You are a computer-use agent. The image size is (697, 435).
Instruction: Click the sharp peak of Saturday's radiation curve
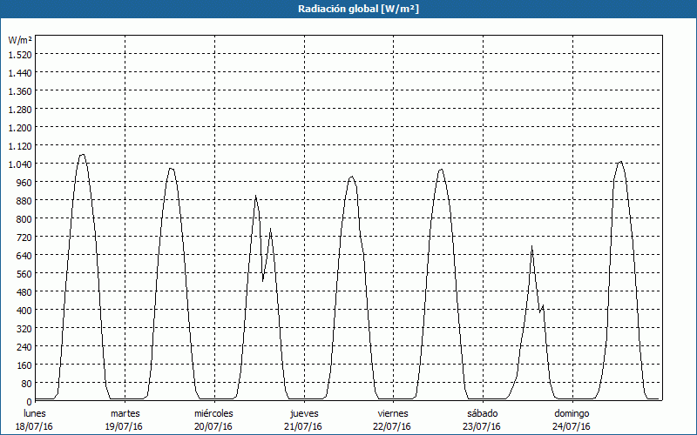pos(531,247)
